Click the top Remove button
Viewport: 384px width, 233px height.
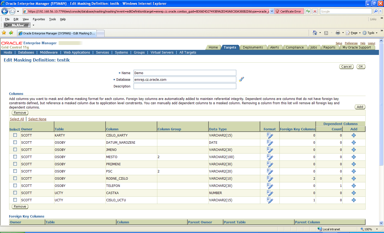point(20,113)
